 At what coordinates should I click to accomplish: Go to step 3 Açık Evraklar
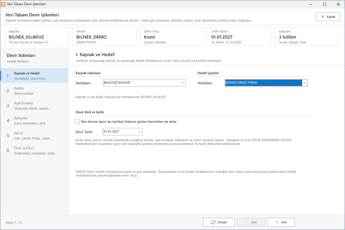pos(34,106)
